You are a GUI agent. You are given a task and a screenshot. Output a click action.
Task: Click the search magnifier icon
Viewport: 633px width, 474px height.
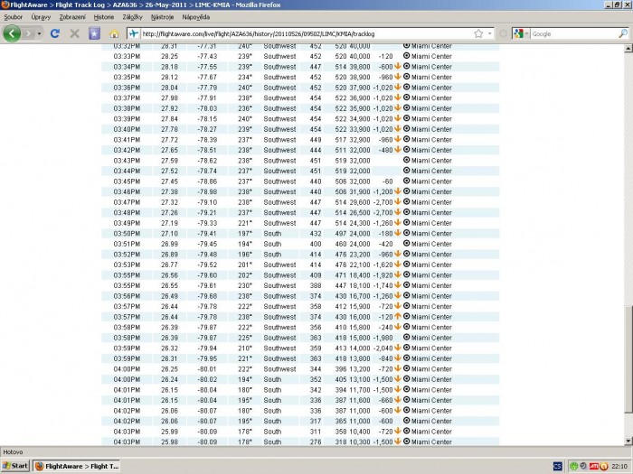tap(623, 34)
